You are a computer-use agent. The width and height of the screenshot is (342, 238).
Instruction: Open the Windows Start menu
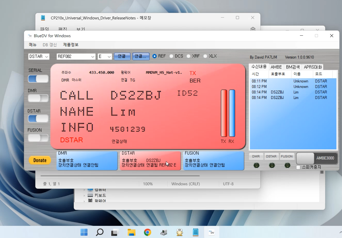tap(84, 232)
